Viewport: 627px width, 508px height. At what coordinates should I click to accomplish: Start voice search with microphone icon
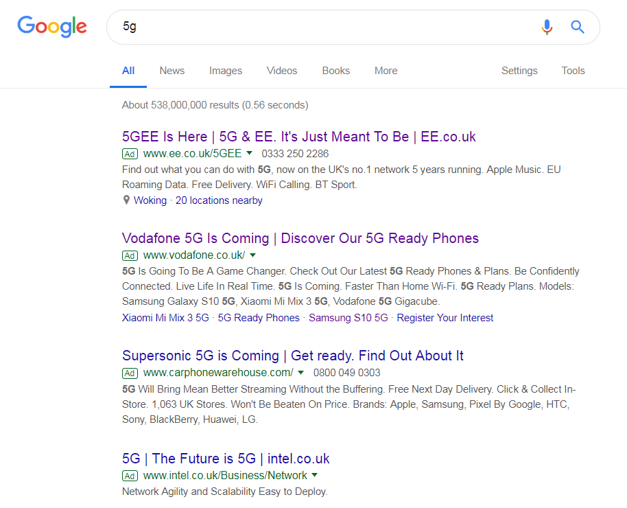tap(547, 27)
